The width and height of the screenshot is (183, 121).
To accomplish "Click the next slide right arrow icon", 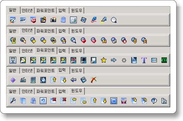I will coord(33,60).
